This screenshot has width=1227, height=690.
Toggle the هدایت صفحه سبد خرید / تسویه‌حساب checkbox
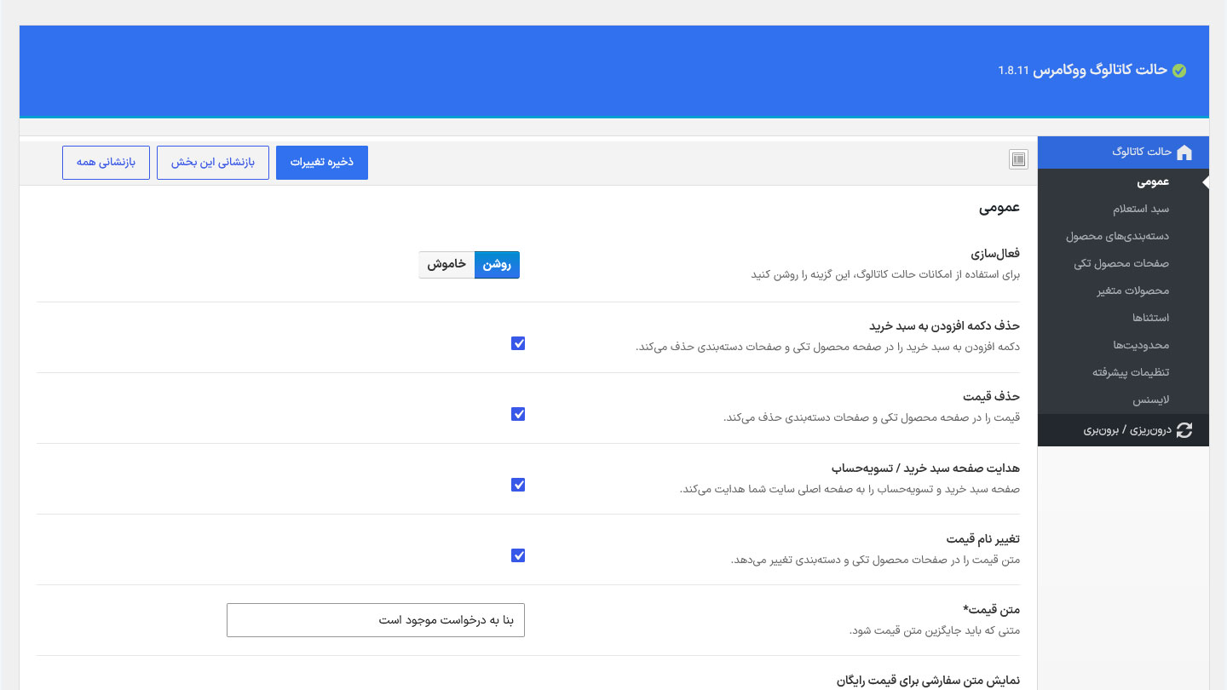click(518, 485)
